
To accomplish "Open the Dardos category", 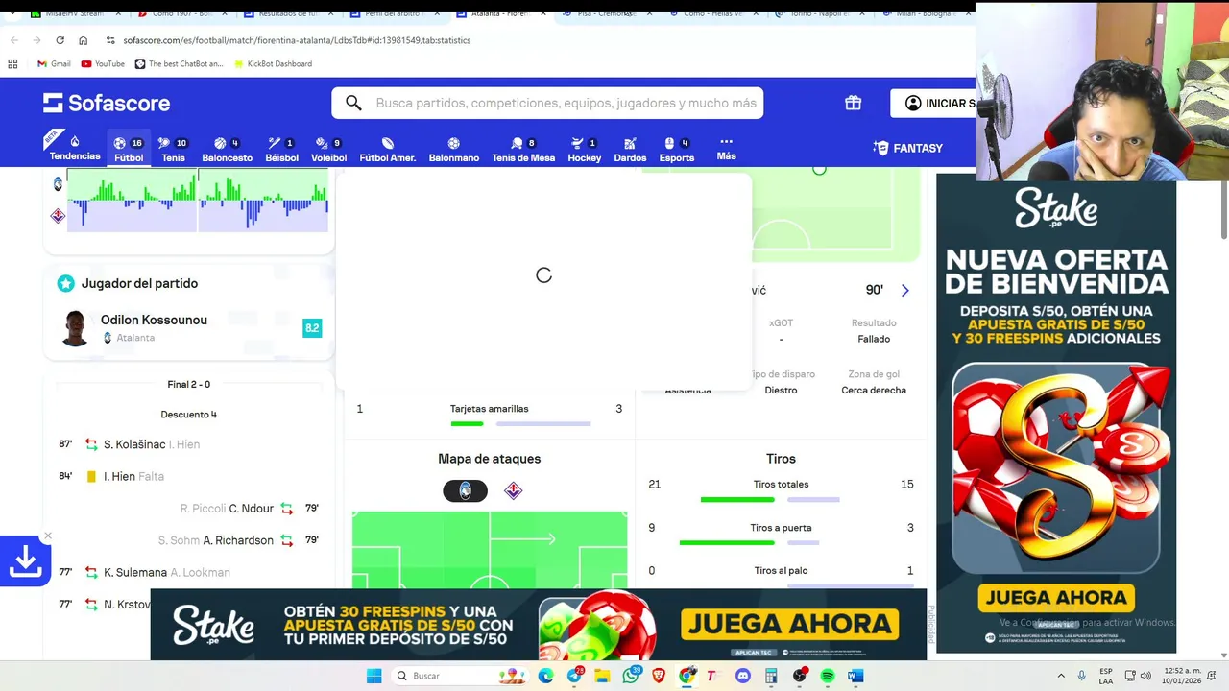I will click(630, 150).
